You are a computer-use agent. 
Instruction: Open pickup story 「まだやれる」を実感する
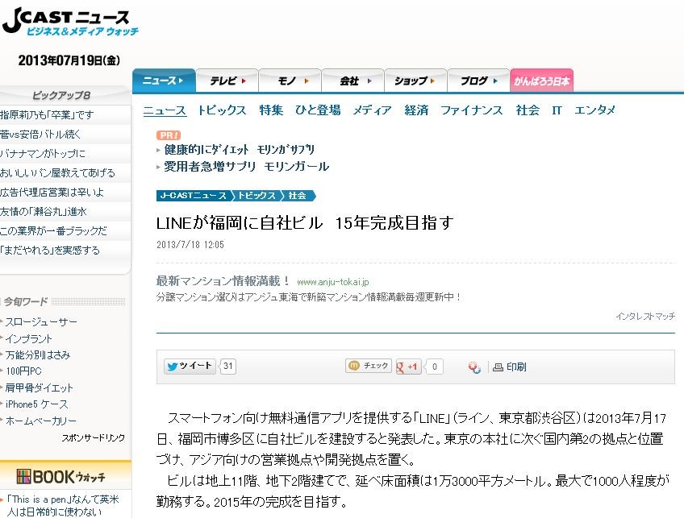[50, 250]
